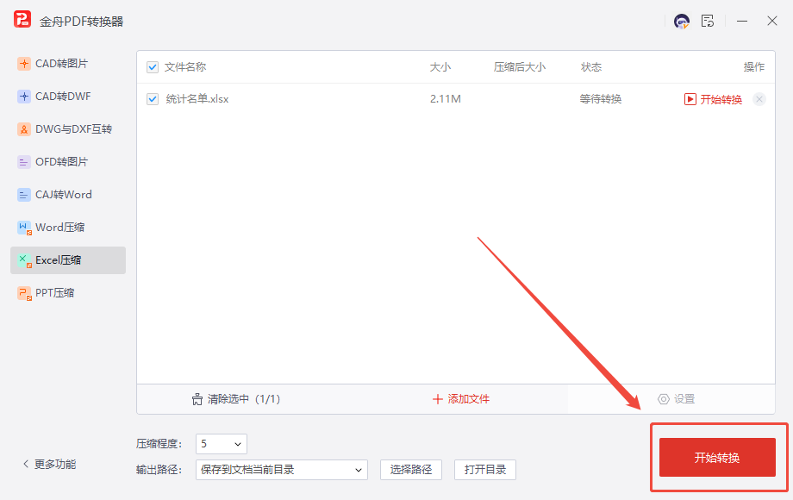Open the 设置 settings button
Screen dimensions: 793x500
pos(676,399)
